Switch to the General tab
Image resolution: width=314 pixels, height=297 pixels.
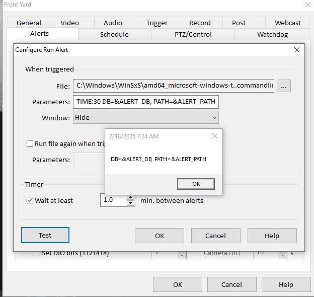tap(29, 23)
